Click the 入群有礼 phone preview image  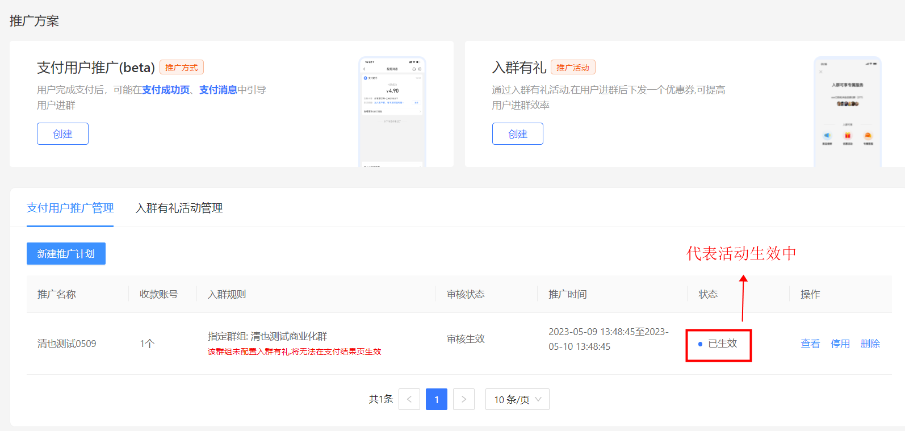[x=847, y=112]
